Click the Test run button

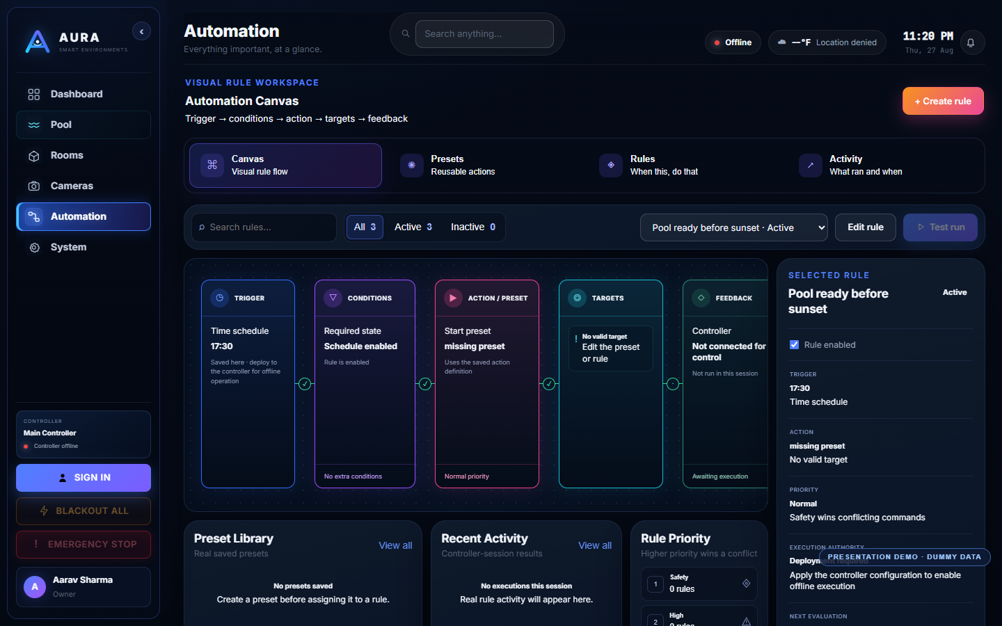[x=940, y=227]
